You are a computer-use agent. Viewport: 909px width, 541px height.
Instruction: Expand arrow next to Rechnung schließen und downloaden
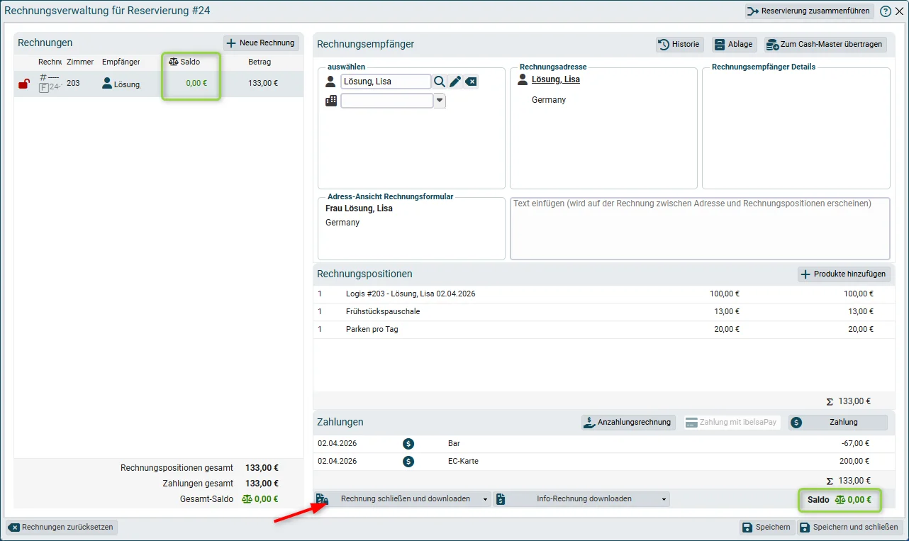click(486, 499)
